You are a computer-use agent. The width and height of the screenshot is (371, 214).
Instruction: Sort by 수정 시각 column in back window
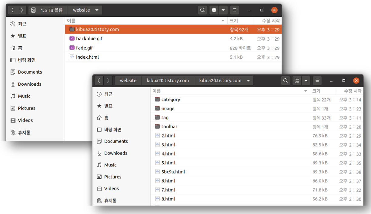[267, 21]
